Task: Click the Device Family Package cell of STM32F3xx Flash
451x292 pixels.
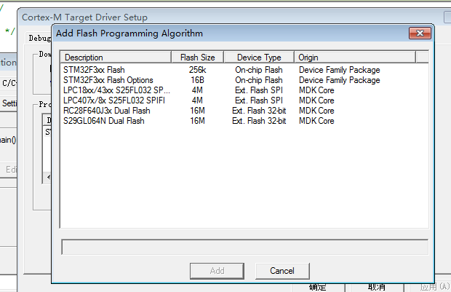Action: click(x=340, y=70)
